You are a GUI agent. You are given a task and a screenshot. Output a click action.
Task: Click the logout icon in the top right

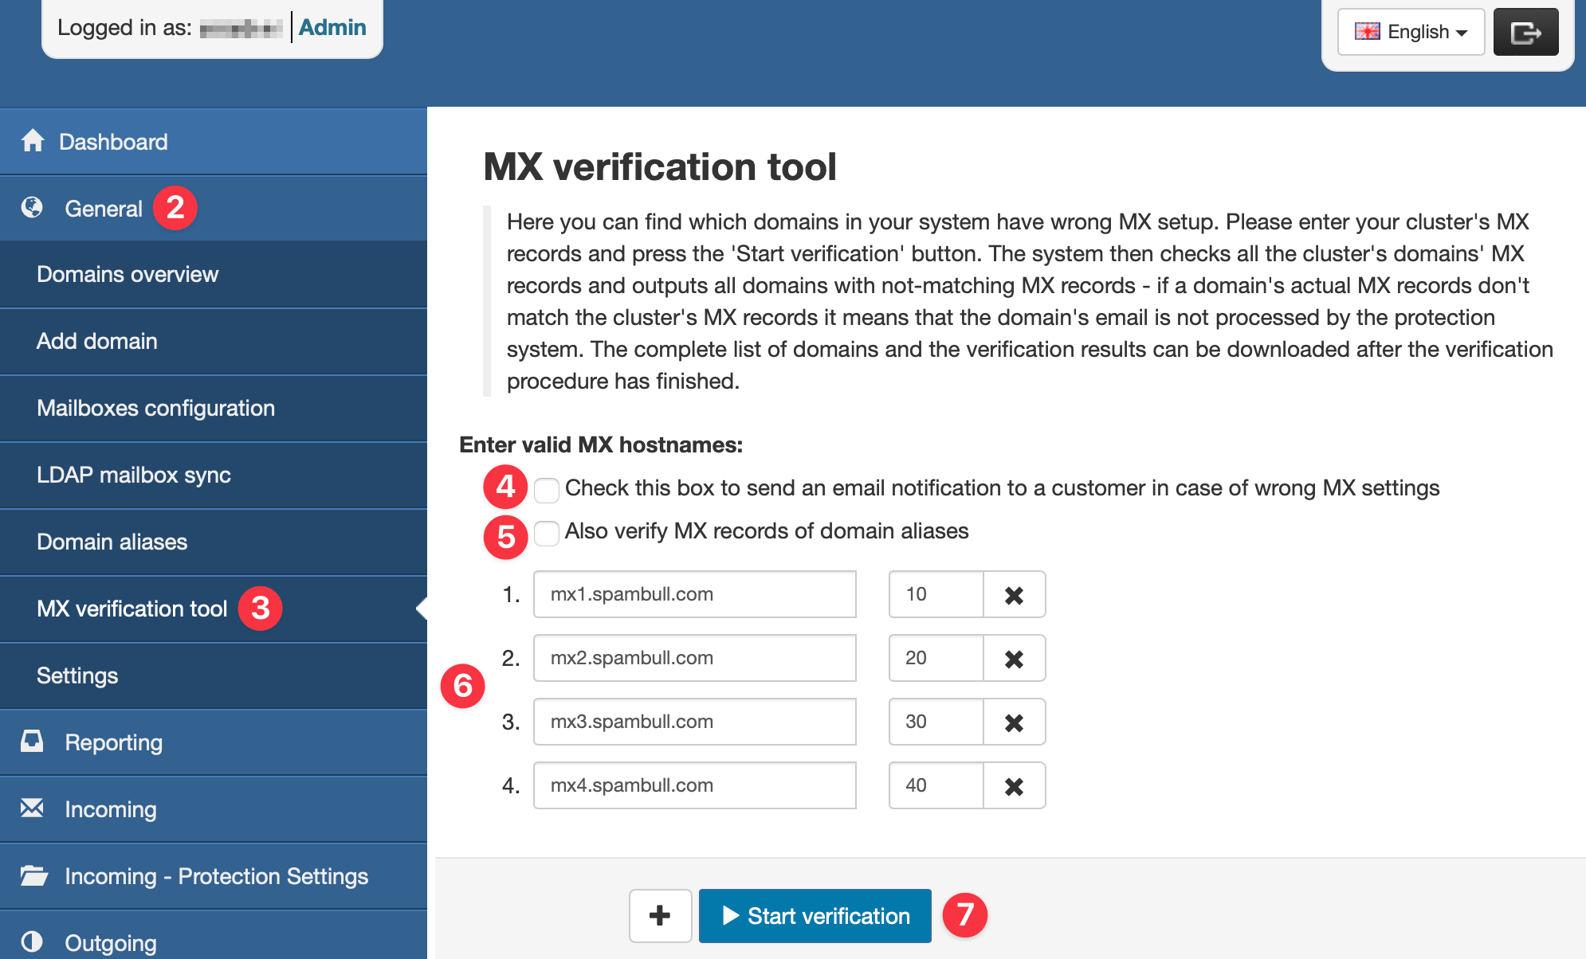click(1525, 31)
